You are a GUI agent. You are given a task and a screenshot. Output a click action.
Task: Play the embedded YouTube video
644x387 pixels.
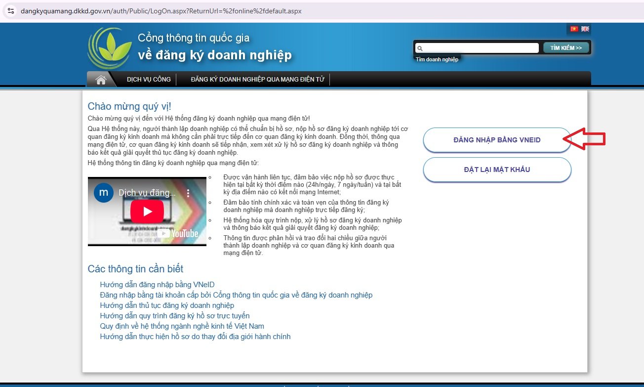(147, 212)
